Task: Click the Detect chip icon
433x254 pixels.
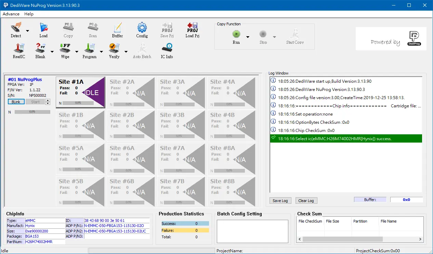Action: 16,28
